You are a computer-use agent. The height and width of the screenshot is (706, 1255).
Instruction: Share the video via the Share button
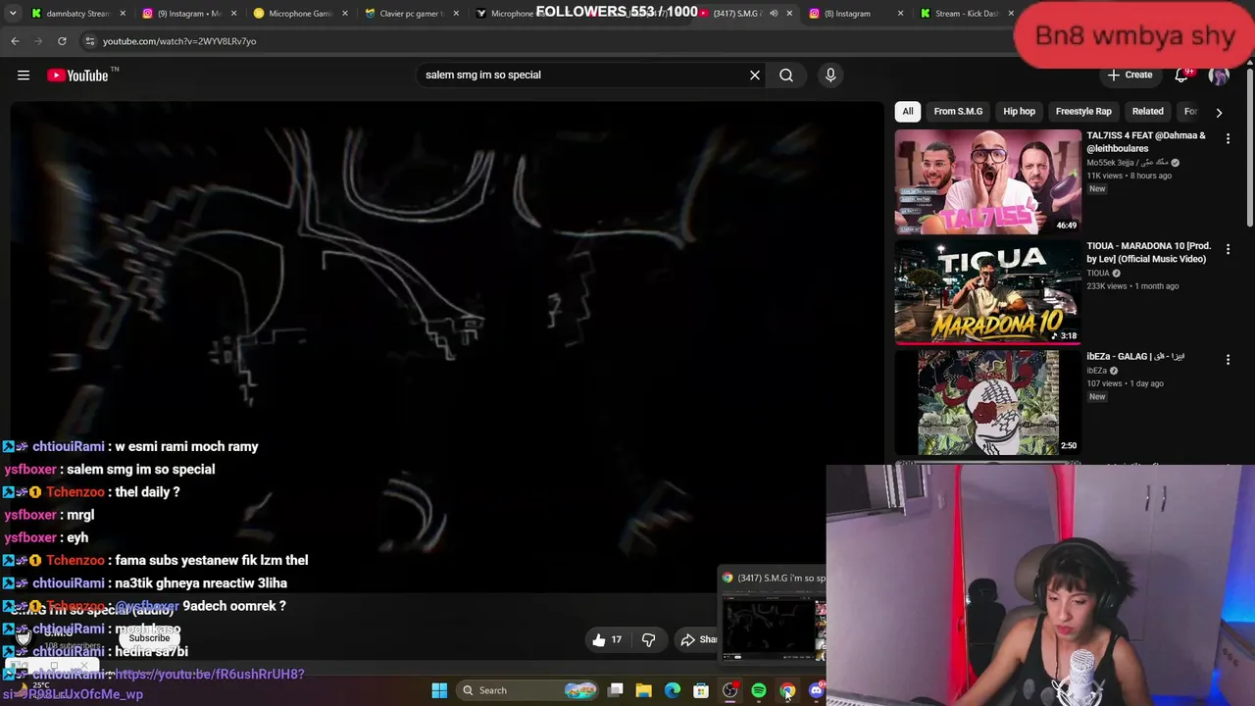click(699, 639)
